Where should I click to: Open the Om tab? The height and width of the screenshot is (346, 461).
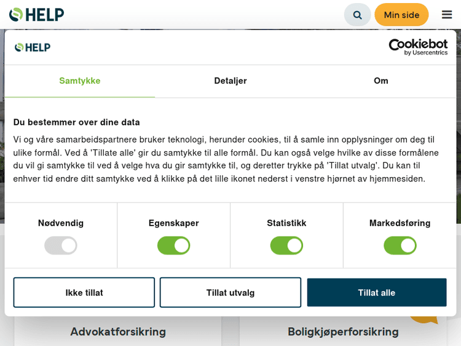[x=381, y=81]
